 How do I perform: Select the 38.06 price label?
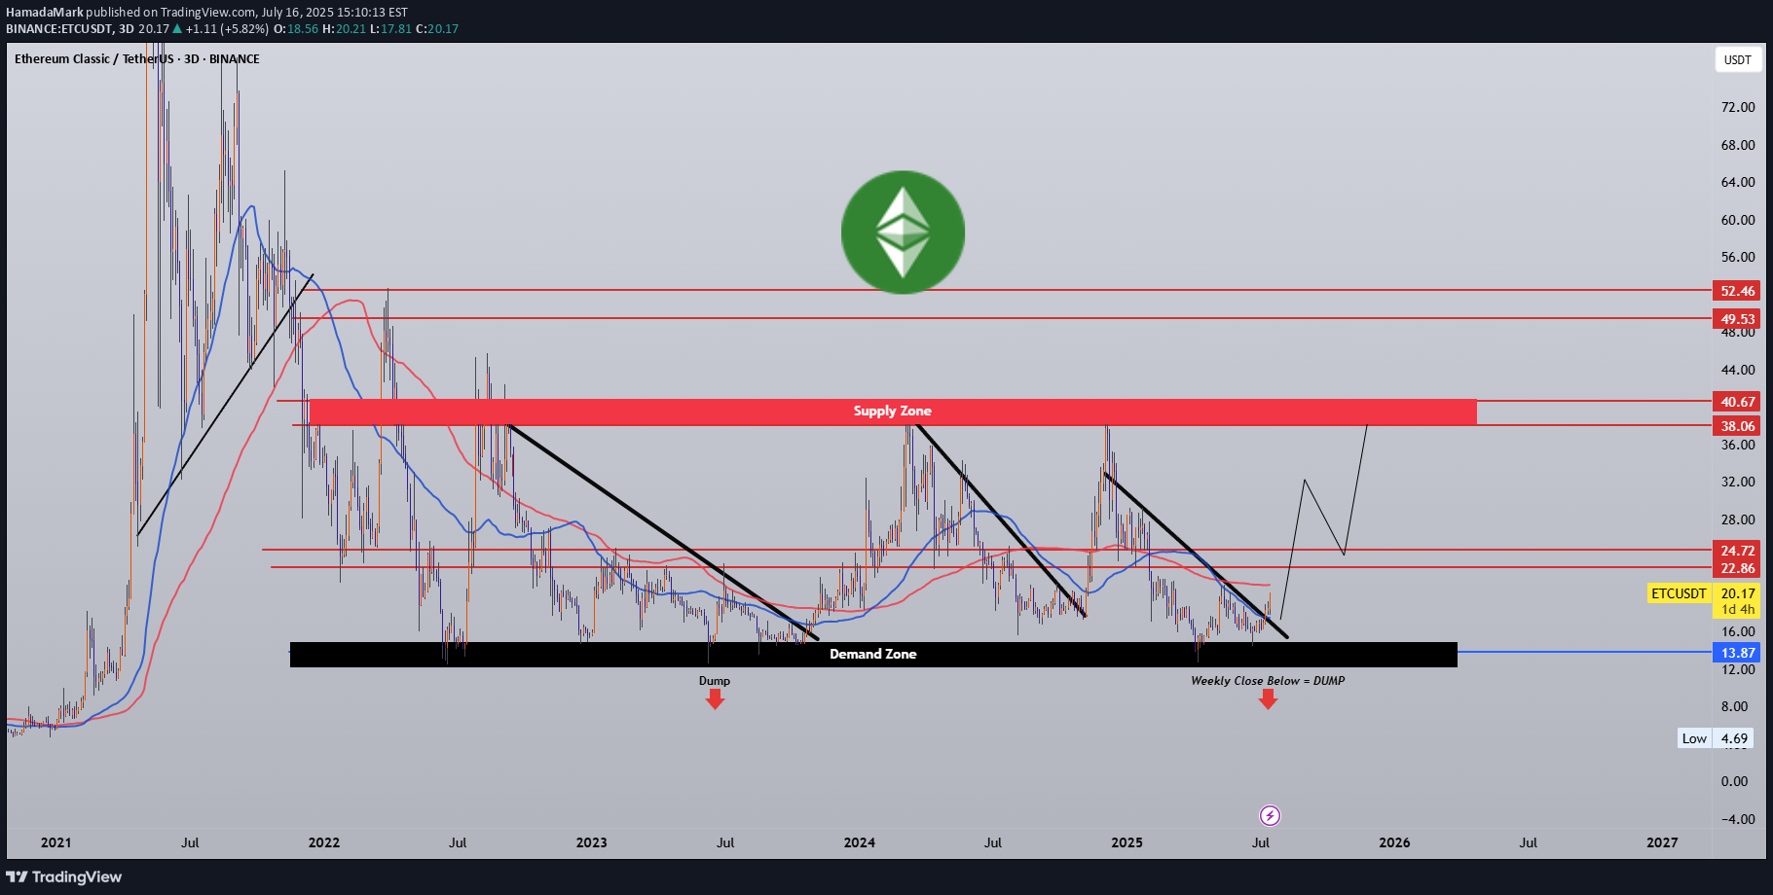pos(1737,426)
